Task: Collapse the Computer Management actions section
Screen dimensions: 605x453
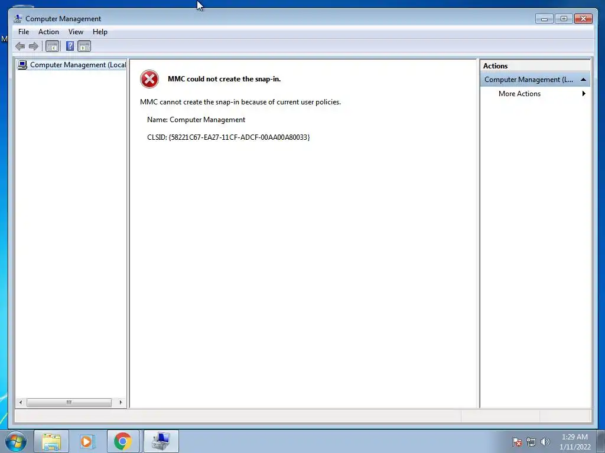Action: pyautogui.click(x=583, y=80)
